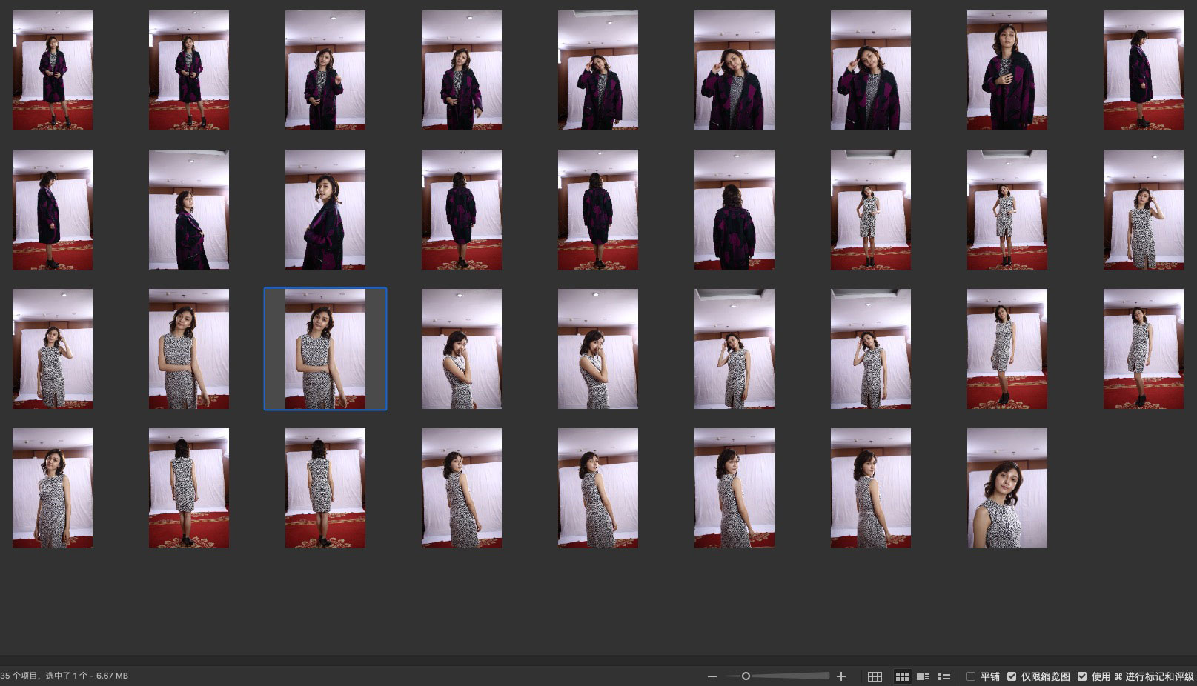1197x686 pixels.
Task: Click the currently highlighted blue-bordered thumbnail
Action: pyautogui.click(x=325, y=349)
